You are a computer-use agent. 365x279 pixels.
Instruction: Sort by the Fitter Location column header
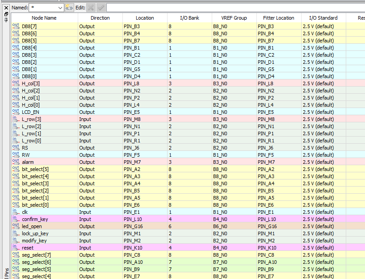point(279,18)
